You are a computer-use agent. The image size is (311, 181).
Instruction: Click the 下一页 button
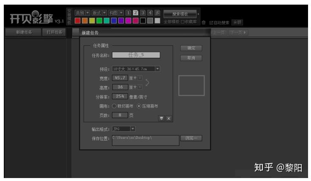click(x=238, y=32)
